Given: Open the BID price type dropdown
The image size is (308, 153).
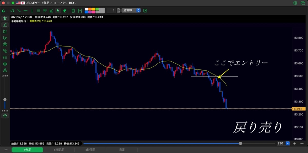Looking at the screenshot, I should (73, 3).
